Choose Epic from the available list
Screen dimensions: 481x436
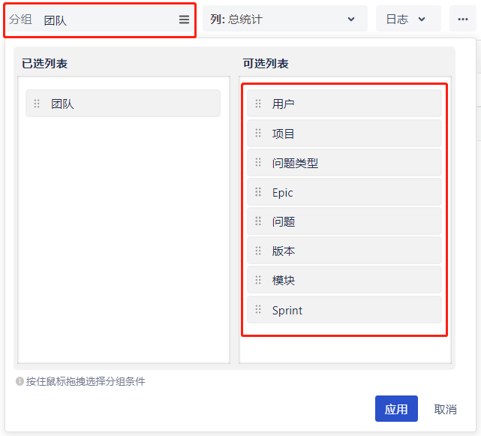(x=344, y=193)
